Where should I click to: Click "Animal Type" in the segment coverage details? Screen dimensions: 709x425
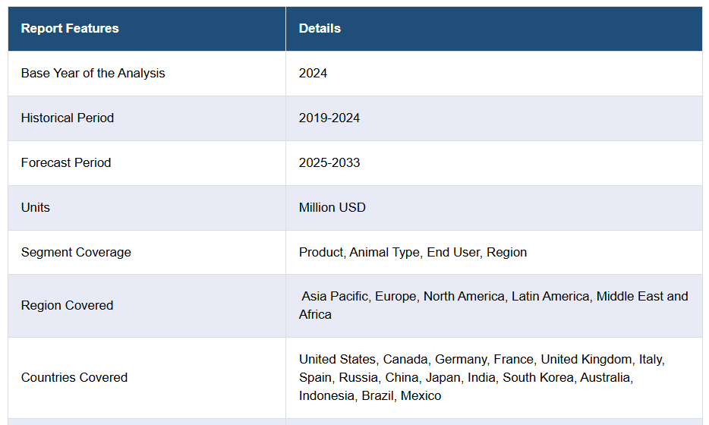[x=384, y=253]
